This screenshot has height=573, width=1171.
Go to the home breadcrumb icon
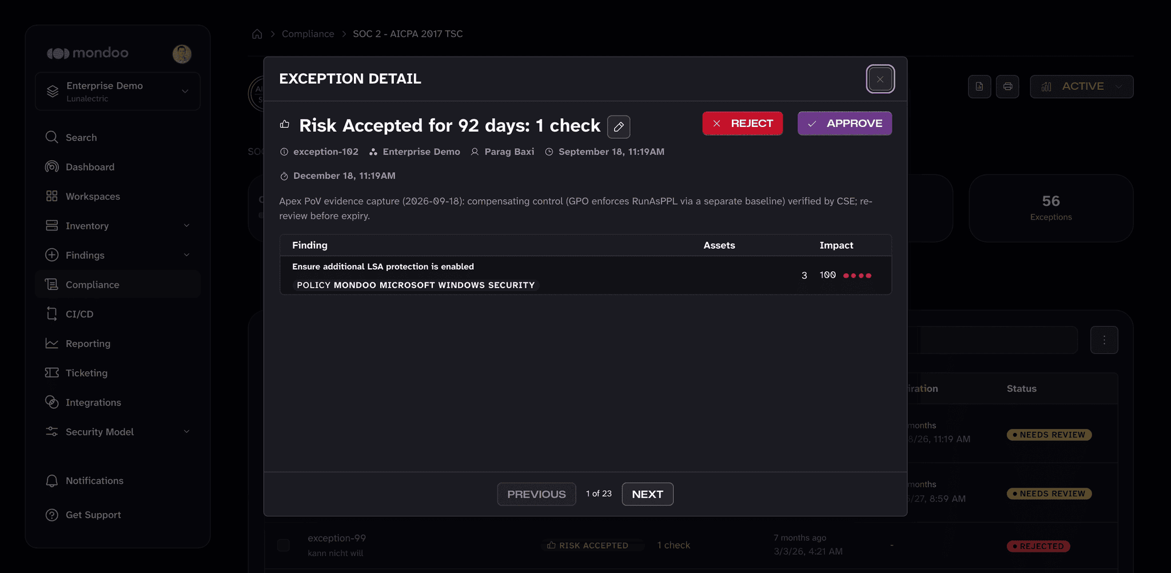click(x=257, y=34)
